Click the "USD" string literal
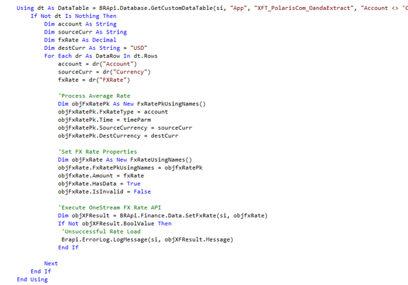Viewport: 408px width, 285px height. pos(139,48)
